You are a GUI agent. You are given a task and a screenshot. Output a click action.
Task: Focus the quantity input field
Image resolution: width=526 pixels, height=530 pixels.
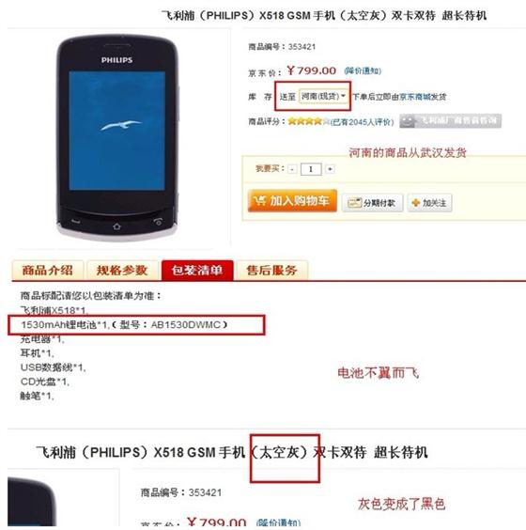[x=311, y=169]
